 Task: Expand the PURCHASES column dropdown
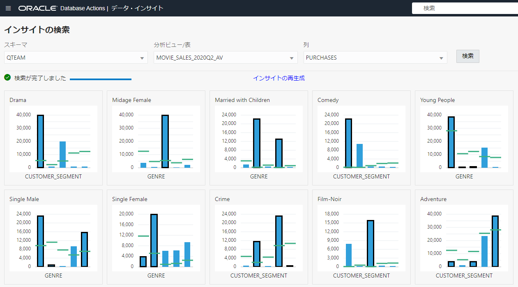coord(375,58)
